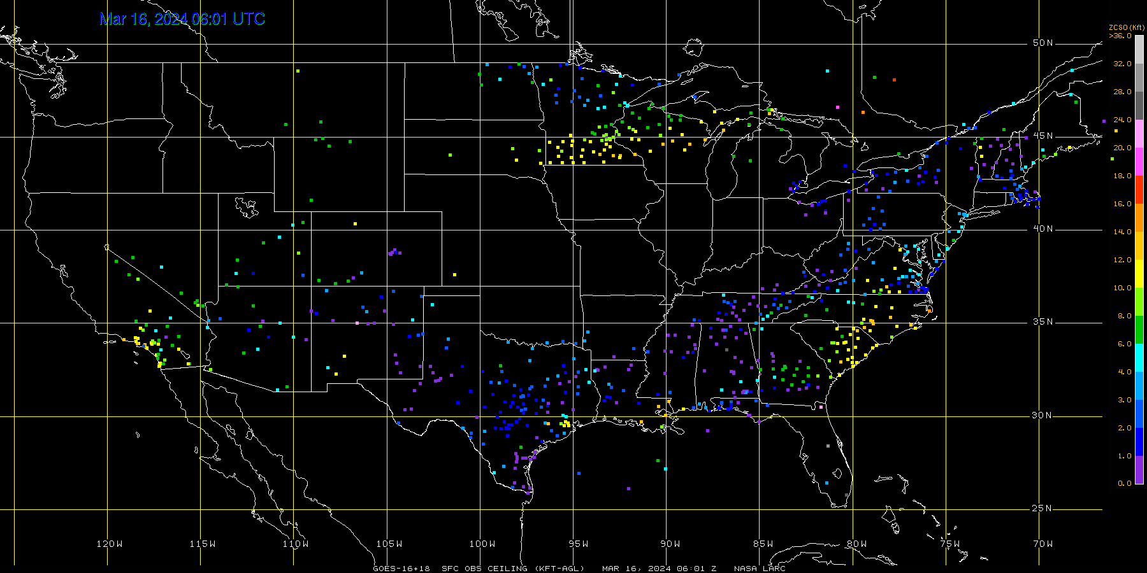Click the 95W longitude label
Image resolution: width=1147 pixels, height=573 pixels.
(x=579, y=544)
